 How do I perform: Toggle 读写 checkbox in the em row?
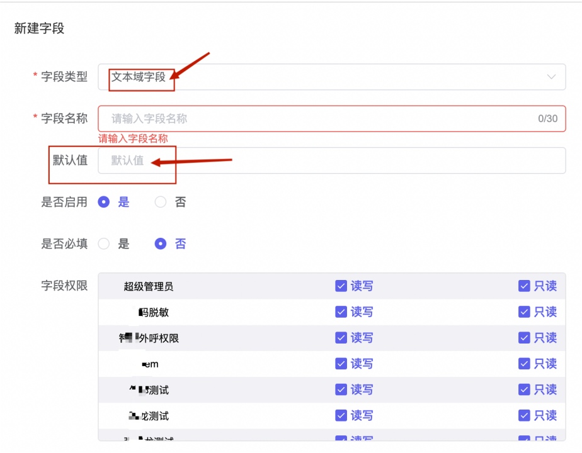pos(341,364)
